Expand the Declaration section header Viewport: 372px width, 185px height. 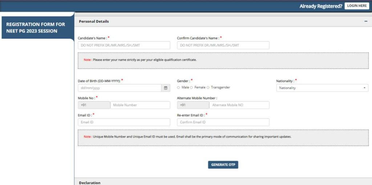pos(90,182)
